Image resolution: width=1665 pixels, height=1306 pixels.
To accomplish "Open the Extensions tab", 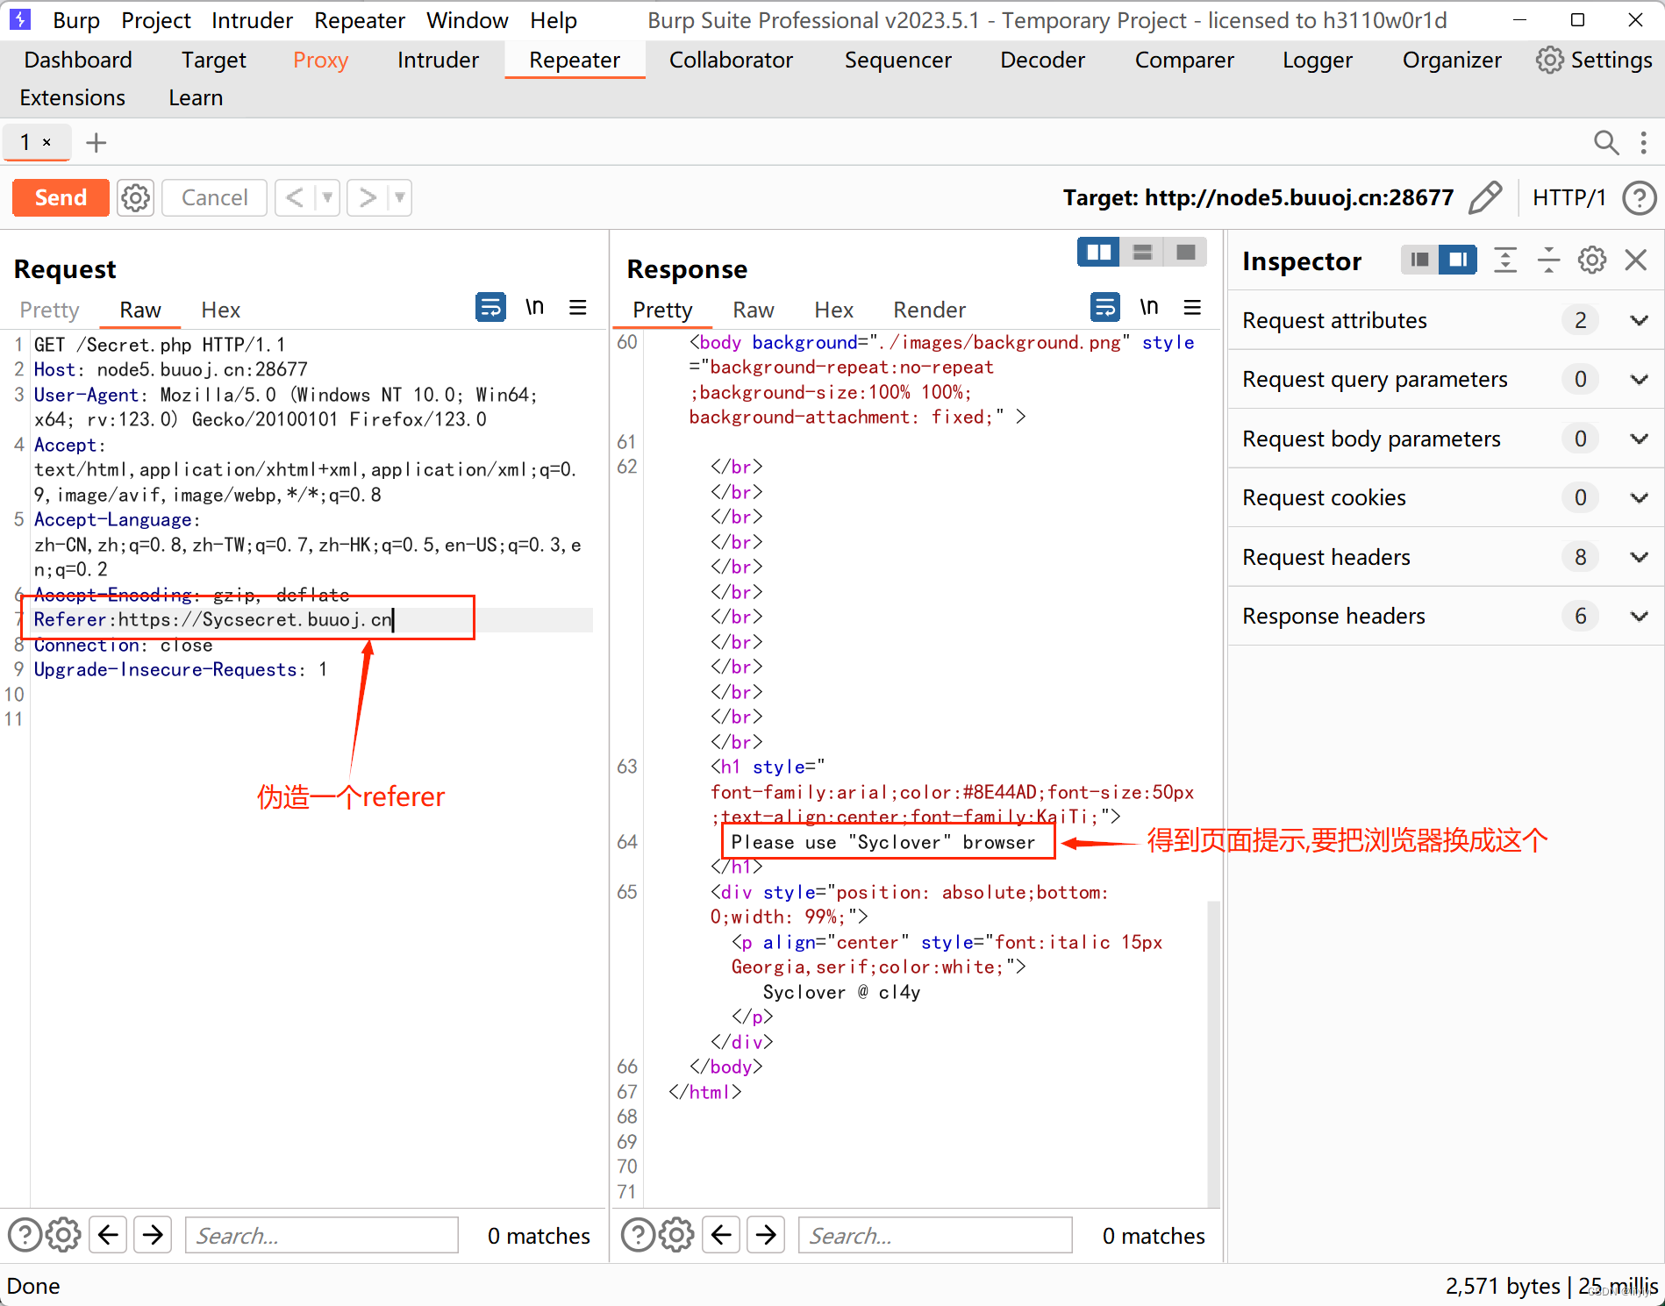I will pyautogui.click(x=72, y=97).
